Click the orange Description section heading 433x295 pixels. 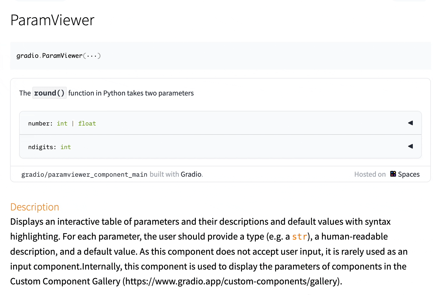point(35,207)
